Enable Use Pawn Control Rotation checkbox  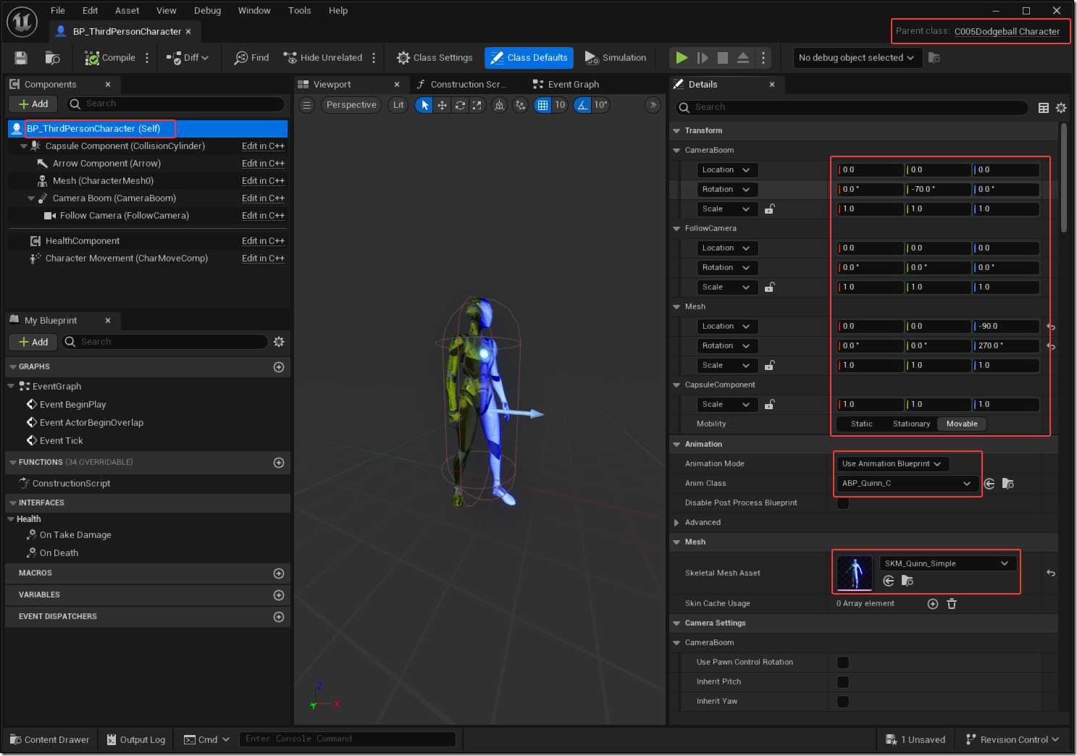[843, 663]
